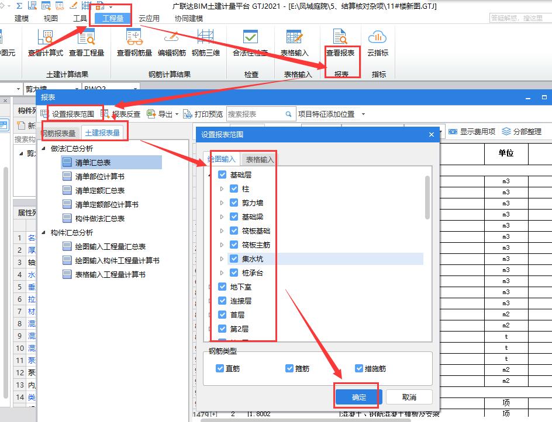The height and width of the screenshot is (422, 552).
Task: Expand the 筏板主筋 tree node
Action: click(x=222, y=245)
